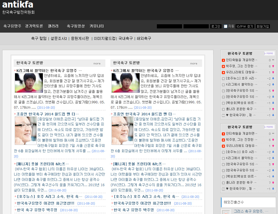Screen dimensions: 278x214
Task: Expand 'more' in right column 한국축구 토론방
Action: tap(194, 64)
